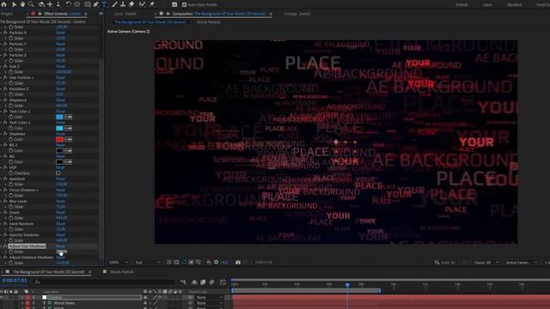Switch to the Learn workspace

pyautogui.click(x=487, y=4)
